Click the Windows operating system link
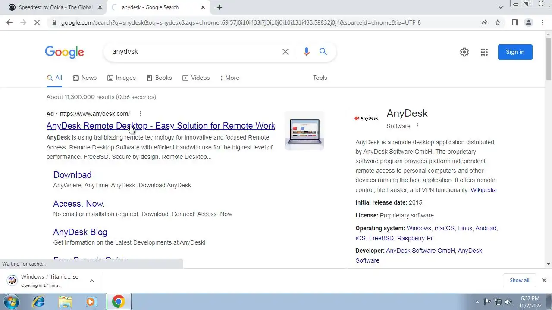552x310 pixels. tap(419, 228)
